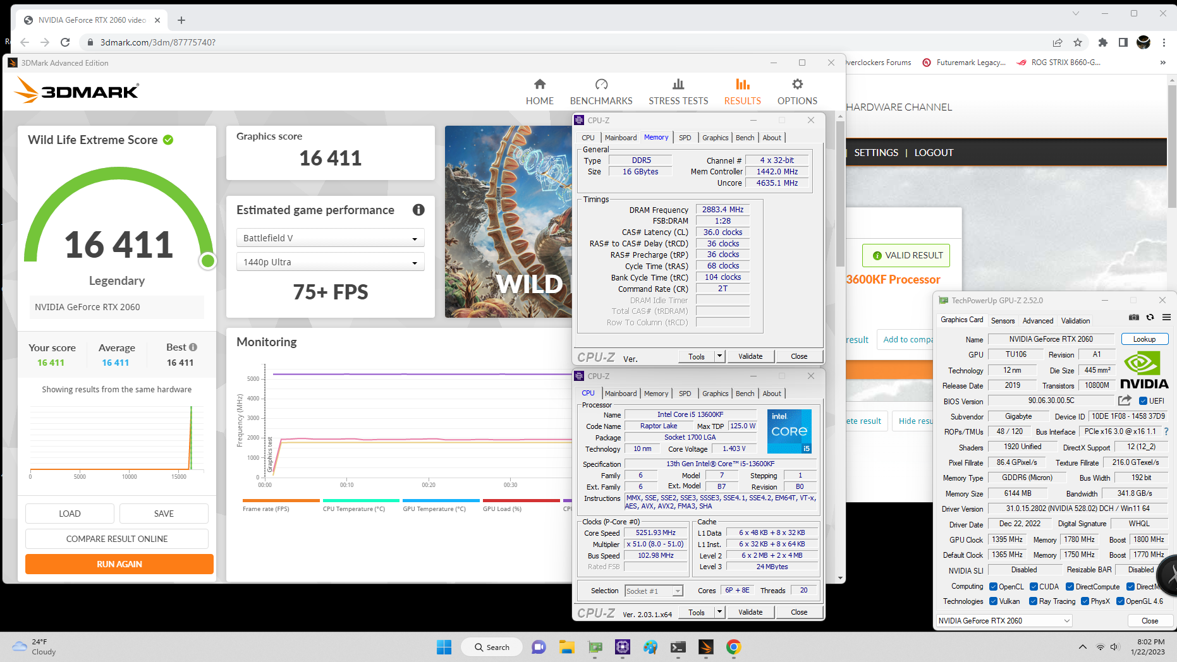Open the OPTIONS gear icon in 3DMark
Viewport: 1177px width, 662px height.
point(797,84)
